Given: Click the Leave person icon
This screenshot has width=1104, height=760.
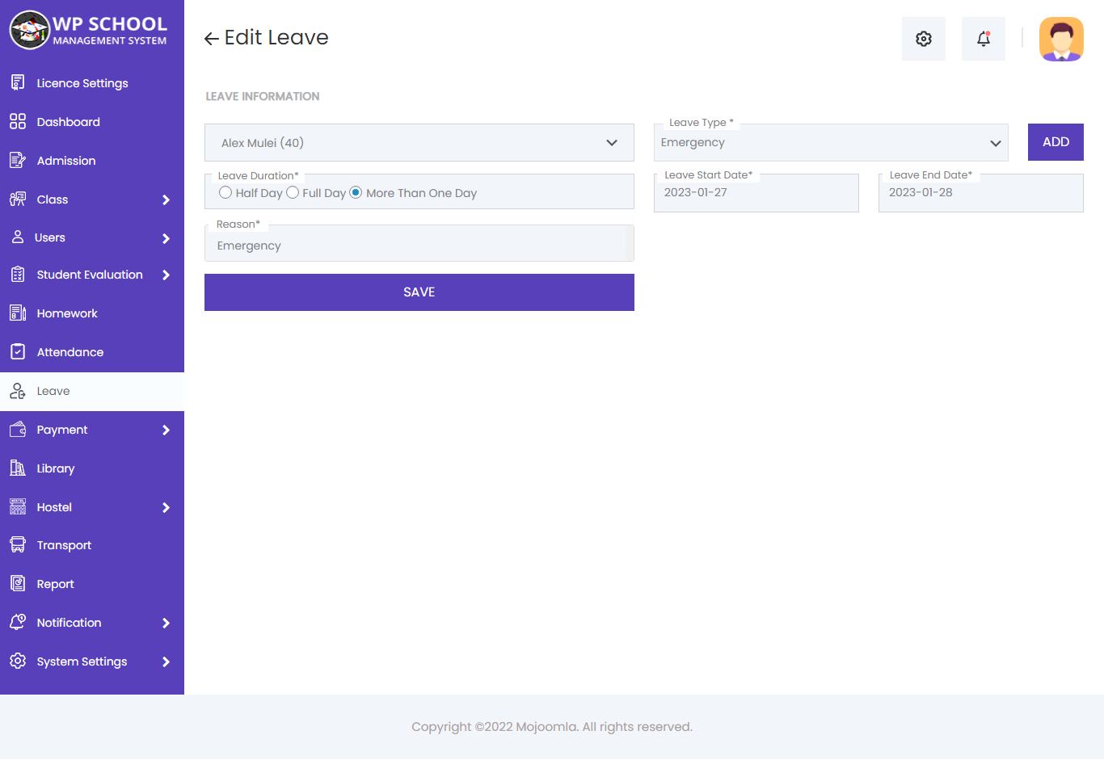Looking at the screenshot, I should [18, 391].
